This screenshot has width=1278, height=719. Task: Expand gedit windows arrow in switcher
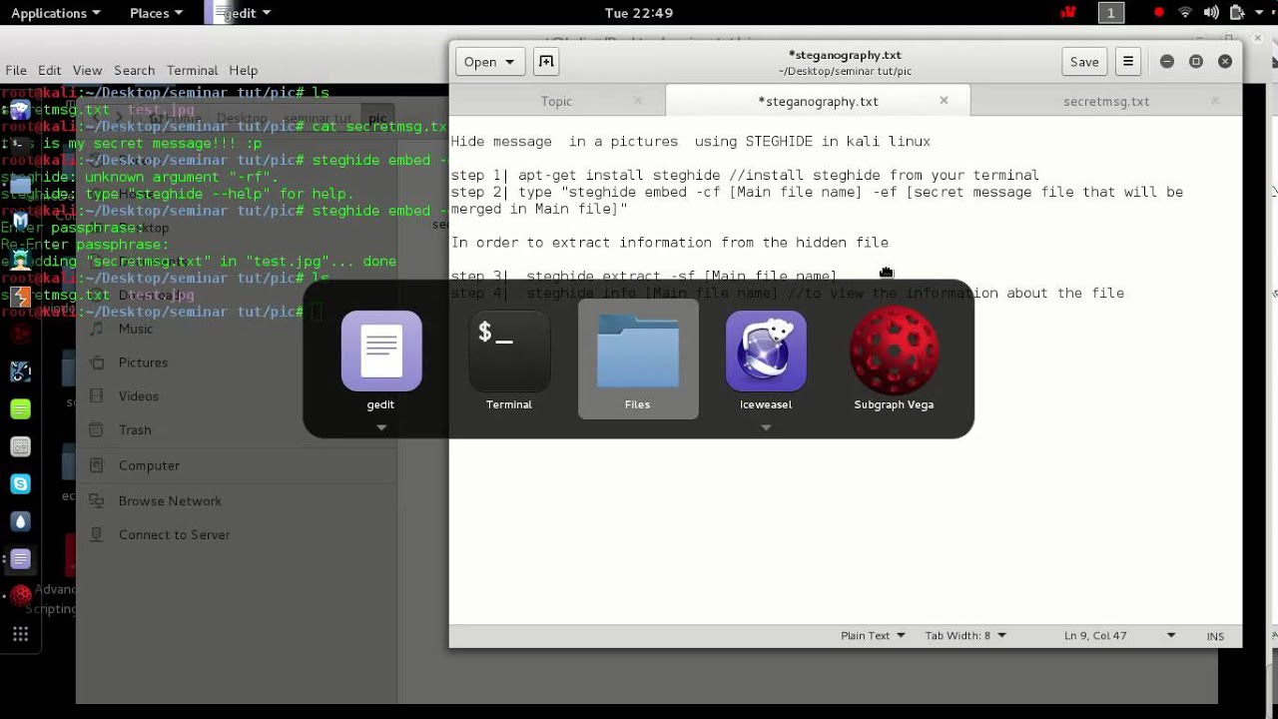381,427
